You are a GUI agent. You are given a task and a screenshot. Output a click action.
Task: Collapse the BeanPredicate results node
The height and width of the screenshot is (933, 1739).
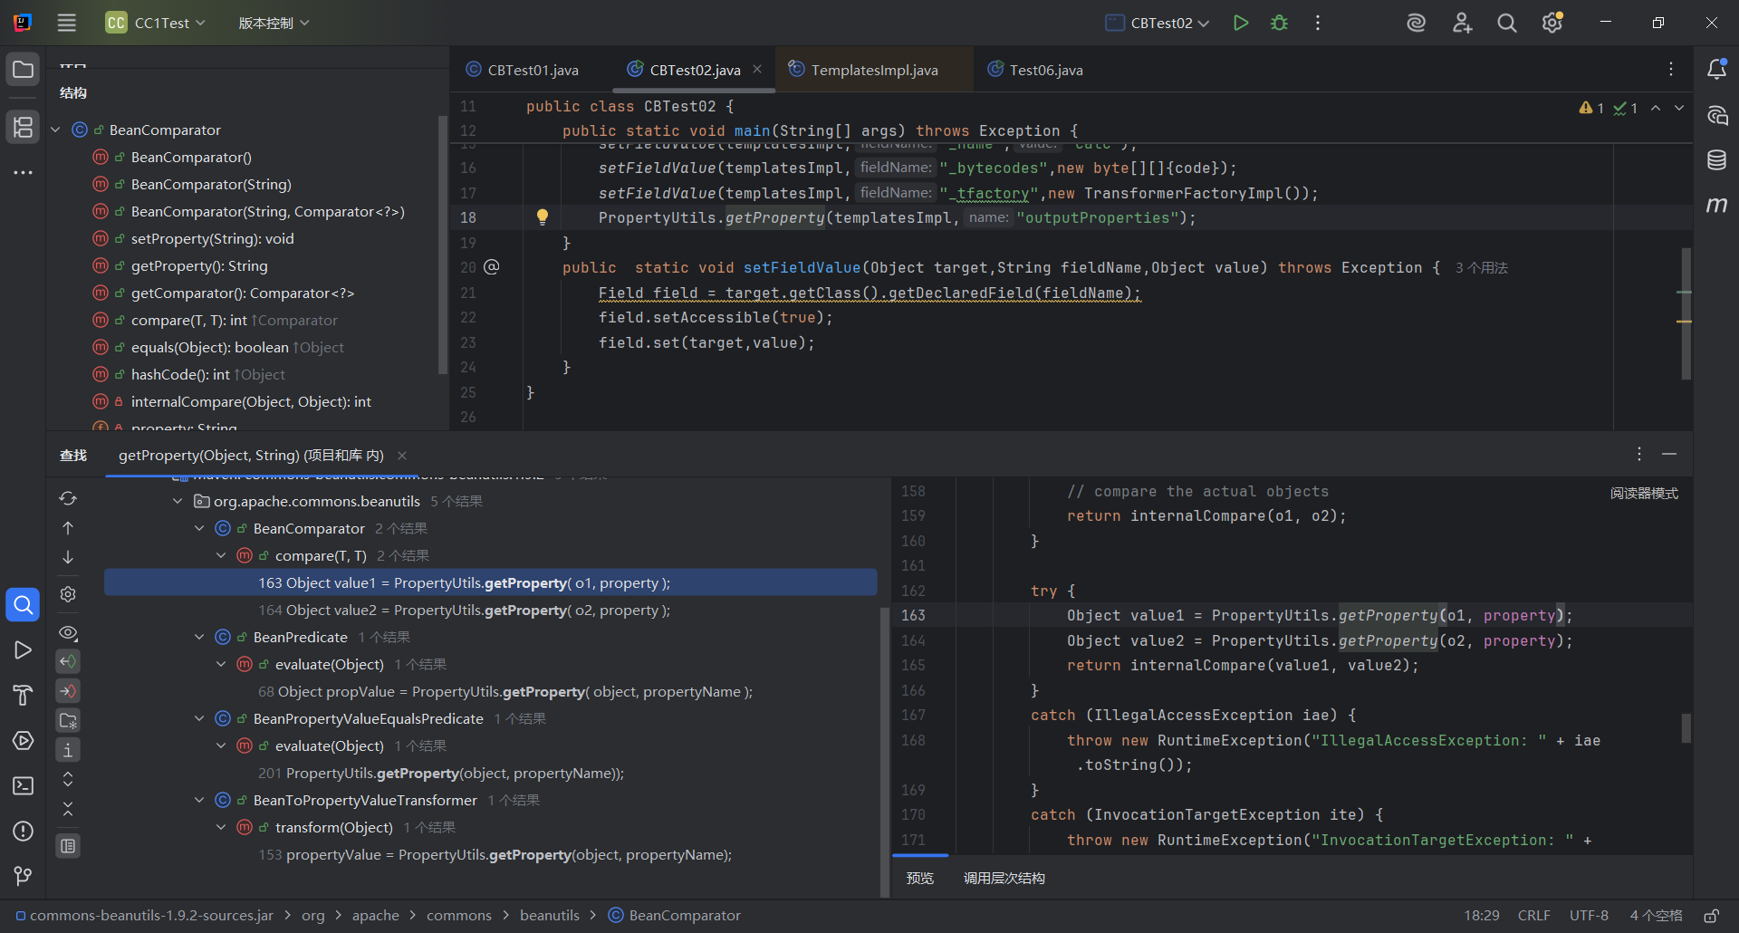pyautogui.click(x=199, y=637)
